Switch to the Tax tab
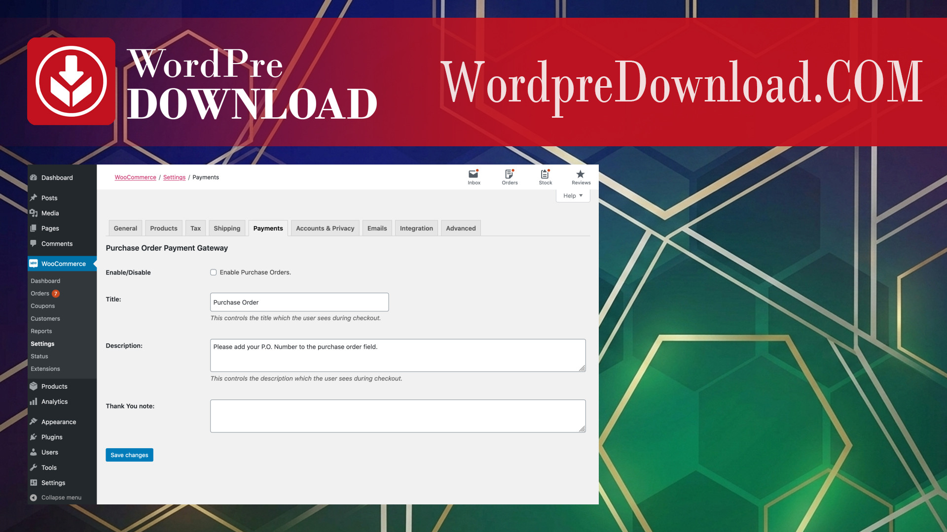The height and width of the screenshot is (532, 947). pyautogui.click(x=196, y=228)
